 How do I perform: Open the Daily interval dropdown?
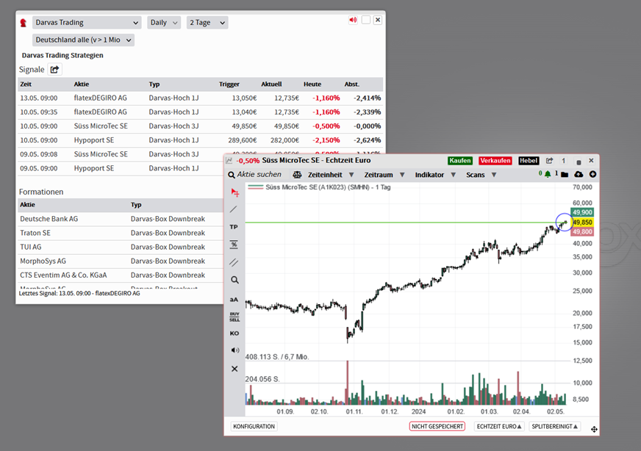[164, 23]
